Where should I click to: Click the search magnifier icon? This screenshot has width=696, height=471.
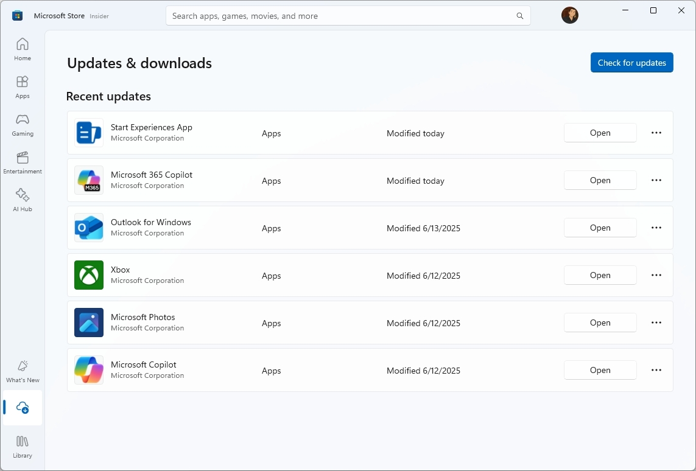click(519, 16)
